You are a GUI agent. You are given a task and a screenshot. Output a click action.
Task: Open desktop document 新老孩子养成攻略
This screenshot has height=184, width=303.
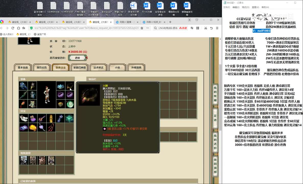(133, 9)
